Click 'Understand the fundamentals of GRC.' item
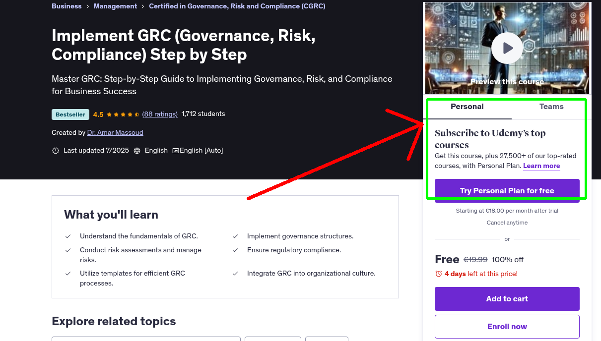The height and width of the screenshot is (341, 601). (x=139, y=236)
